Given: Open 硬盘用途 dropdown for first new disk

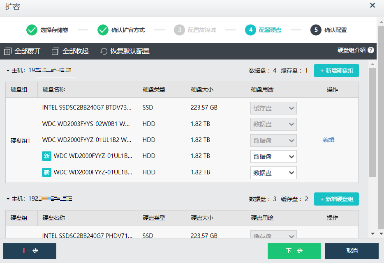Looking at the screenshot, I should (x=273, y=156).
